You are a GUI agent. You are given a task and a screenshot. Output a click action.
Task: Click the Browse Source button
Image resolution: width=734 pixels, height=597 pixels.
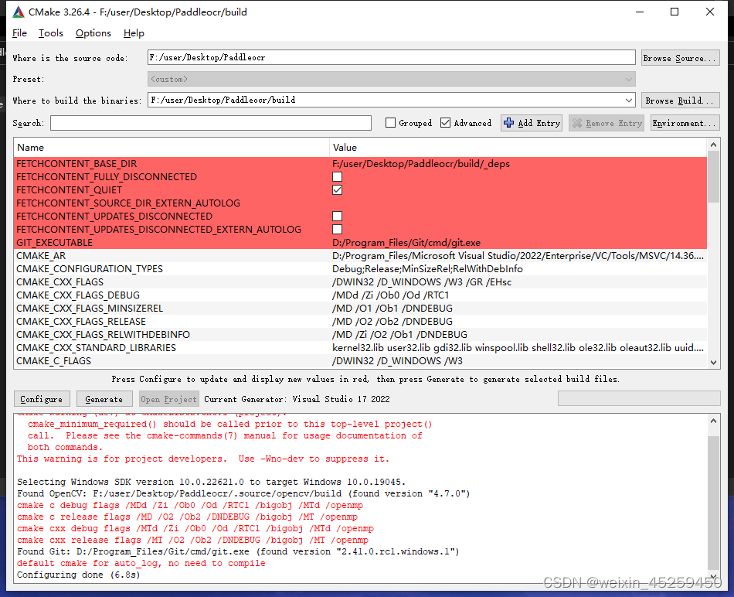680,58
